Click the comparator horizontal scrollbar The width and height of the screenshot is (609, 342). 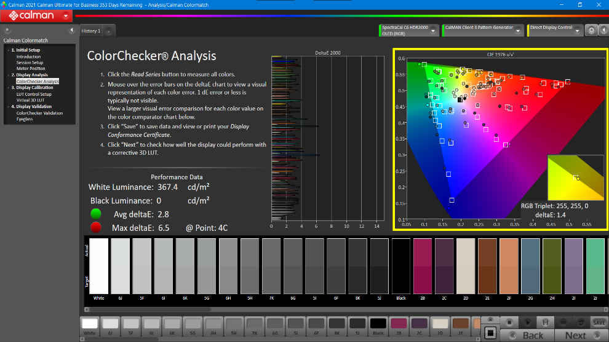click(x=346, y=309)
